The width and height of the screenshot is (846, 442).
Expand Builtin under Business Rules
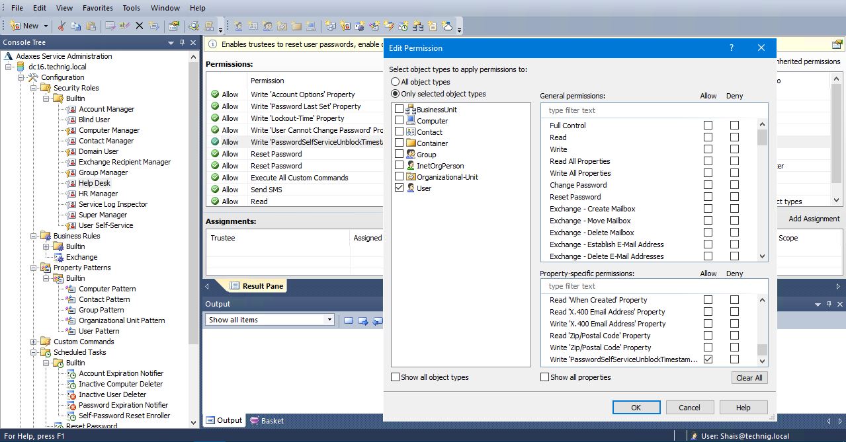pos(46,246)
